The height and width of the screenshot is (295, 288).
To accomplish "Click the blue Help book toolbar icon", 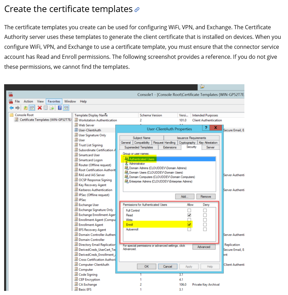I will [x=60, y=108].
